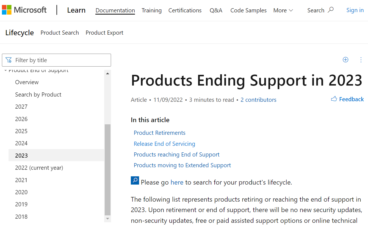Screen dimensions: 368x225
Task: Click the plus circle add icon
Action: point(345,60)
